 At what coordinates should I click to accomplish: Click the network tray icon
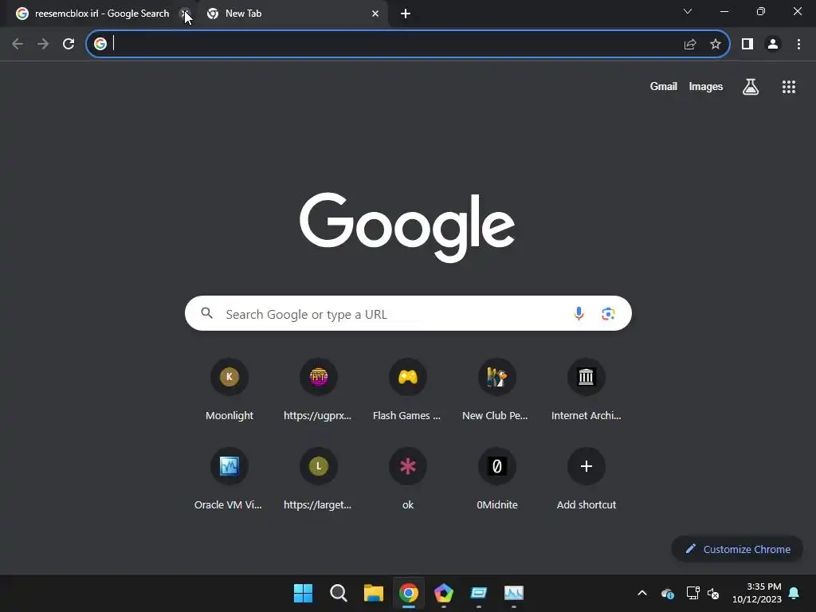[x=692, y=593]
